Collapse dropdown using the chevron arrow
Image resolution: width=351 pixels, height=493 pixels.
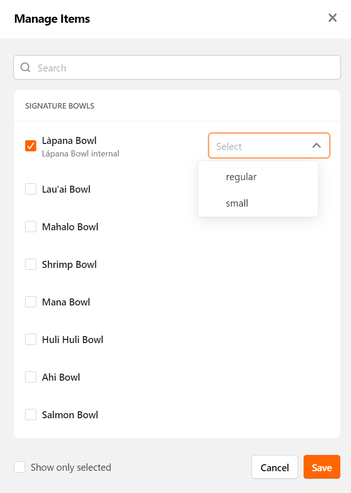pos(317,146)
